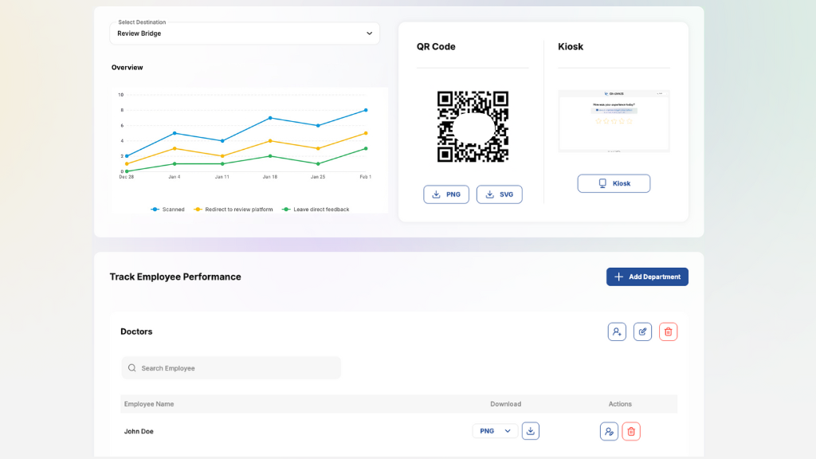Viewport: 816px width, 459px height.
Task: Toggle Leave direct feedback legend
Action: (x=316, y=210)
